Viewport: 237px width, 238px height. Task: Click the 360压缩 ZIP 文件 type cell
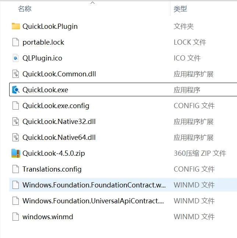point(200,153)
